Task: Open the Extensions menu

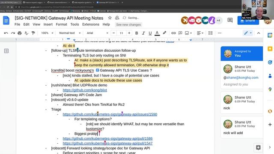Action: [x=91, y=24]
